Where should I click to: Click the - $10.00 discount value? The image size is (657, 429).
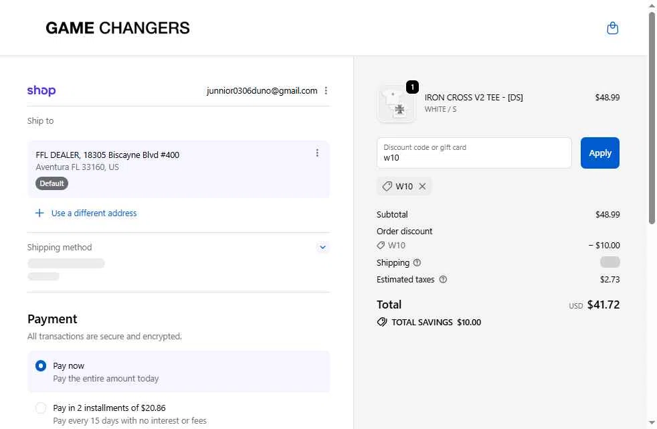(603, 246)
